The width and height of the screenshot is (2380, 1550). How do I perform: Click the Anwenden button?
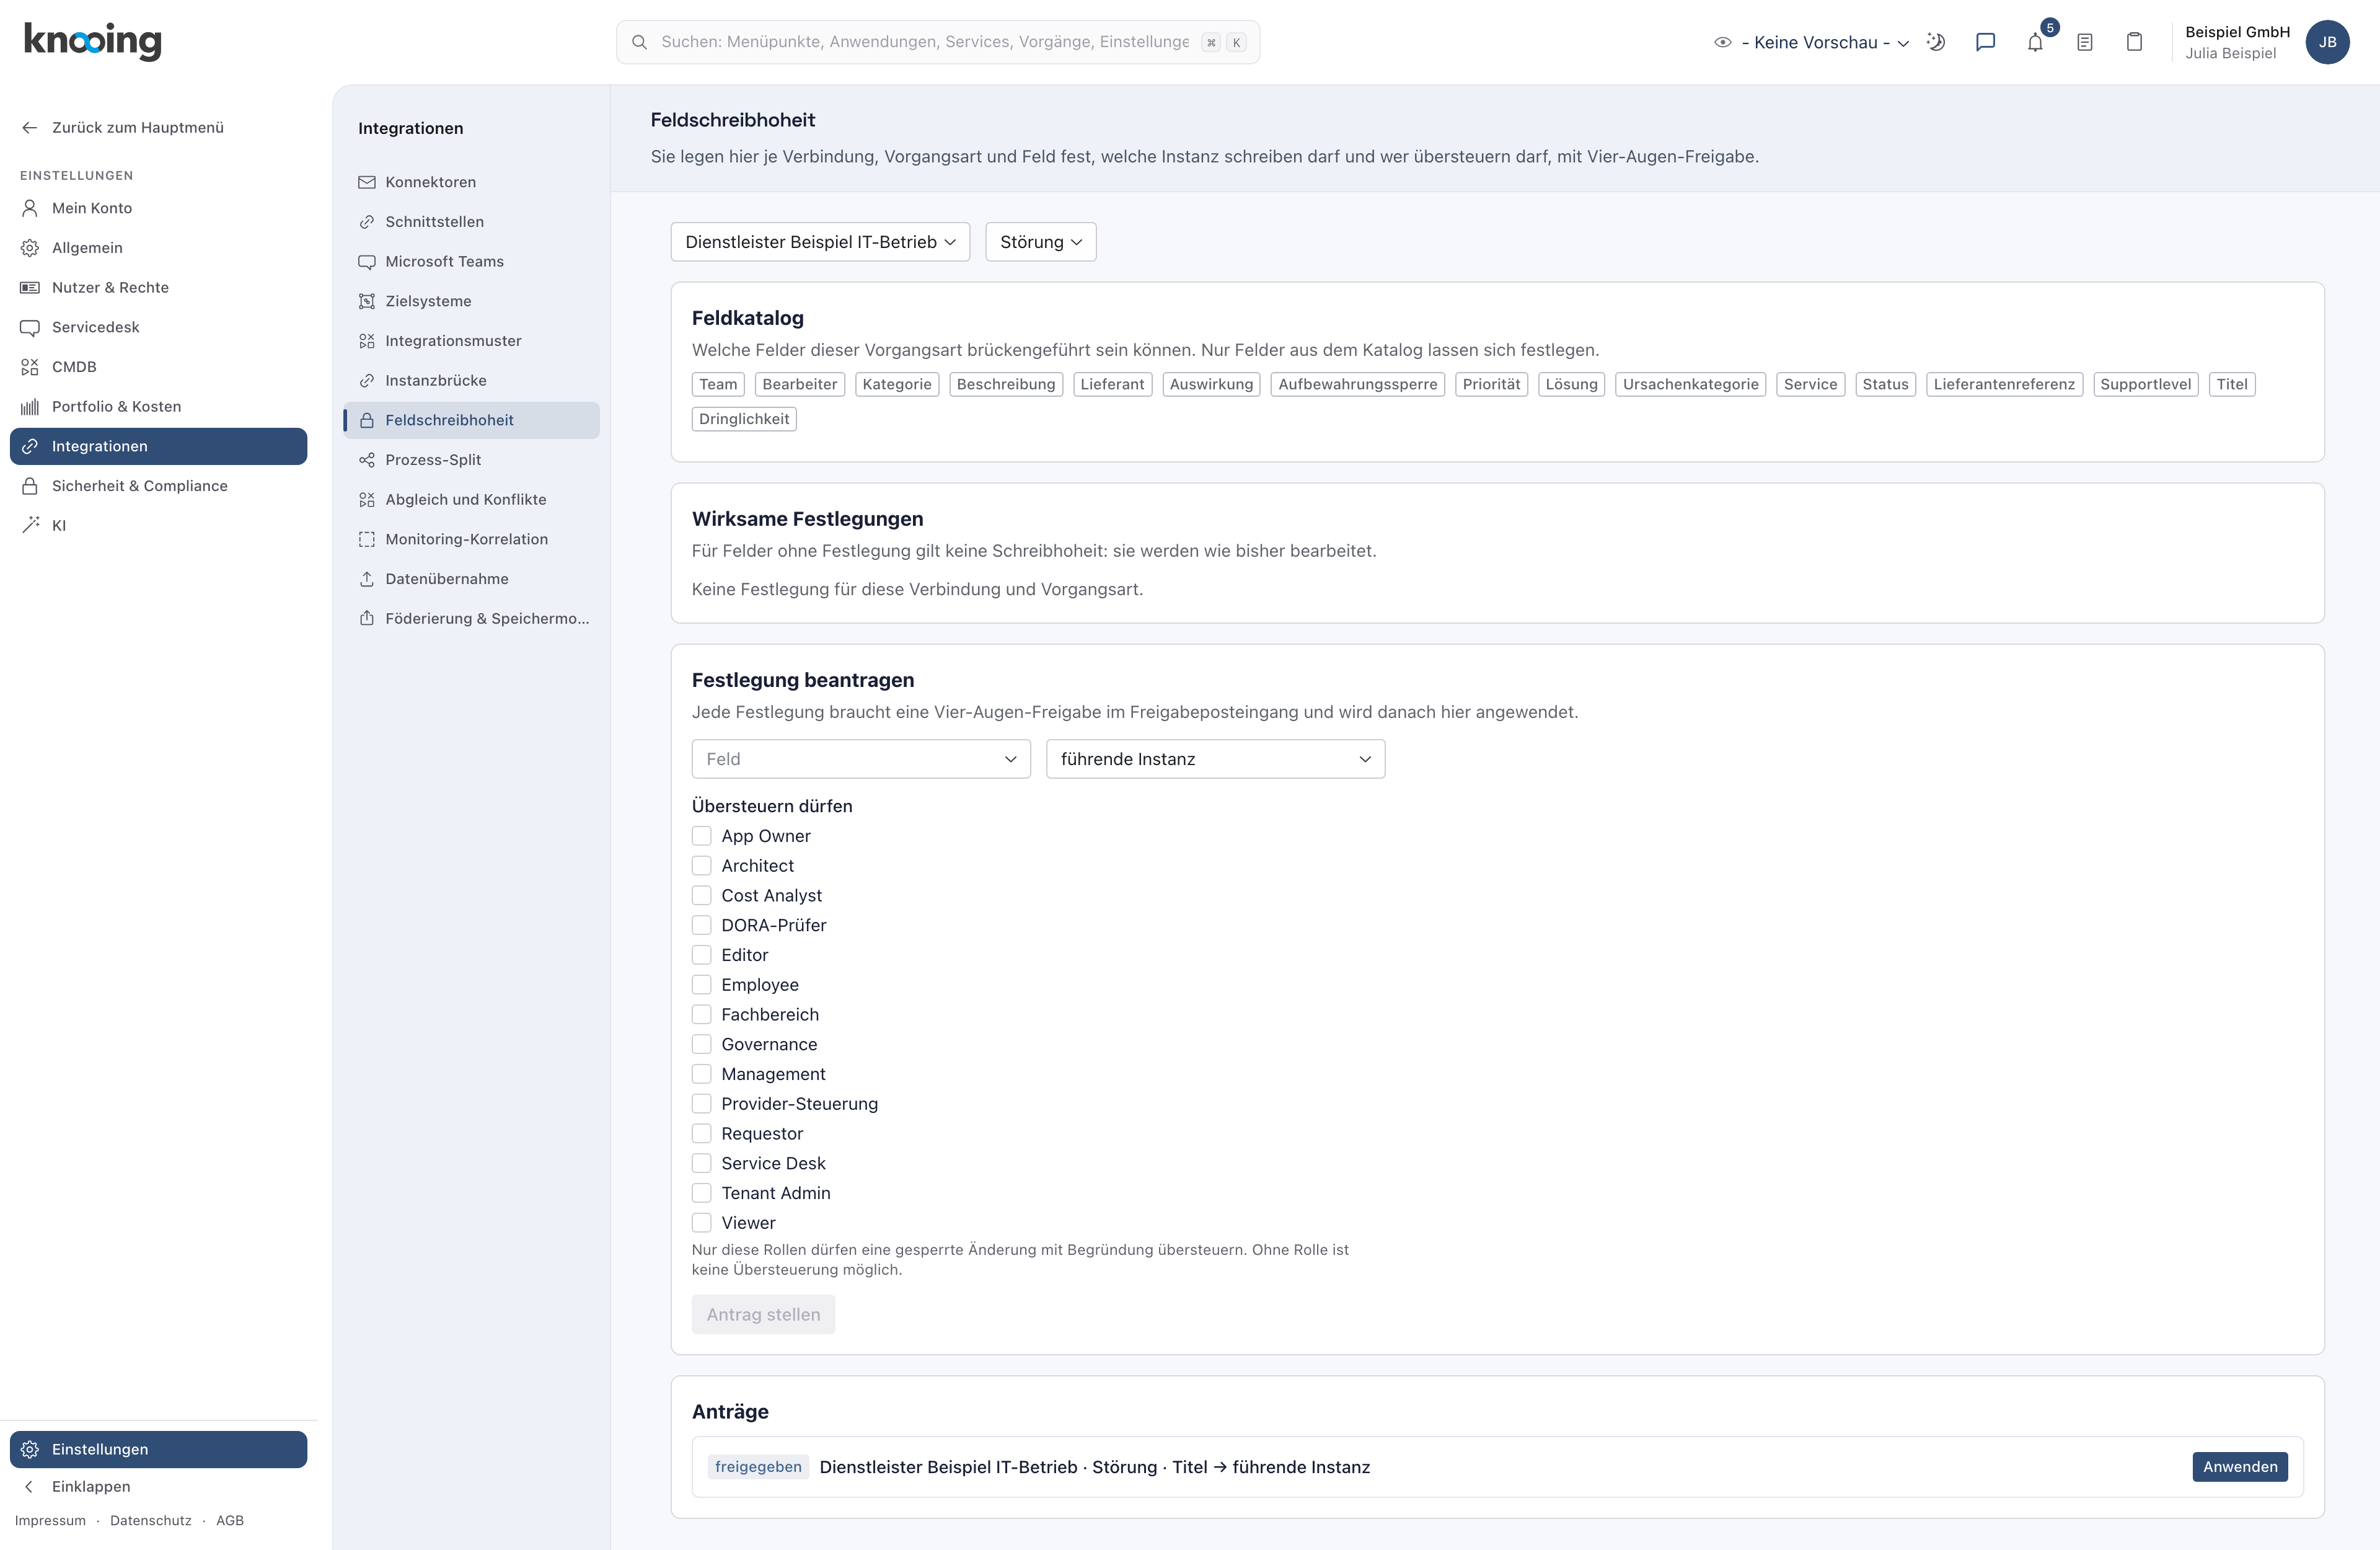(2239, 1467)
